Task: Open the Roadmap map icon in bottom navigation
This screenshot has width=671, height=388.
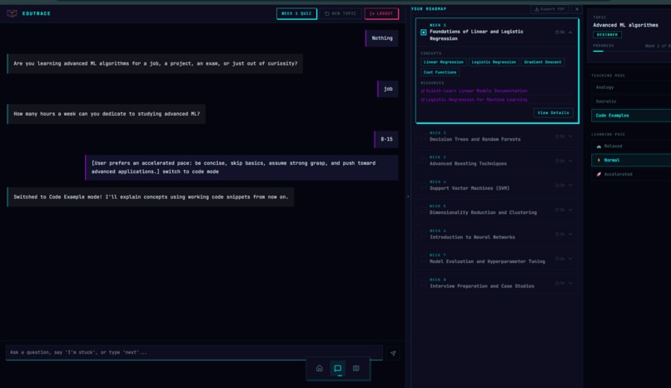Action: [x=356, y=368]
